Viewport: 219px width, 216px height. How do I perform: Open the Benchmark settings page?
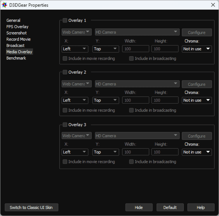click(x=16, y=58)
